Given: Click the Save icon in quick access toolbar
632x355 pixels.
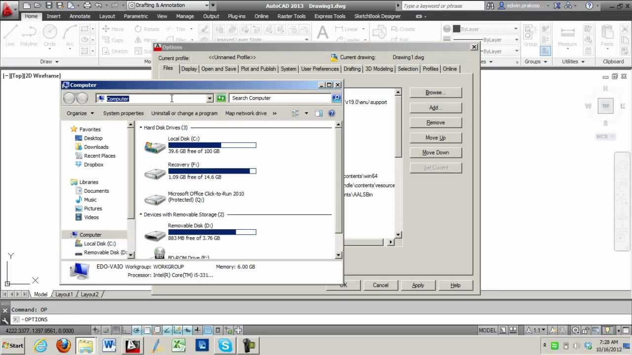Looking at the screenshot, I should [x=48, y=5].
